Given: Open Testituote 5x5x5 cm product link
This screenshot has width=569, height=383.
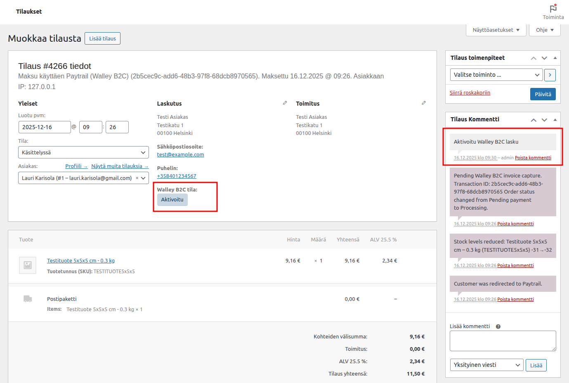Looking at the screenshot, I should tap(80, 260).
